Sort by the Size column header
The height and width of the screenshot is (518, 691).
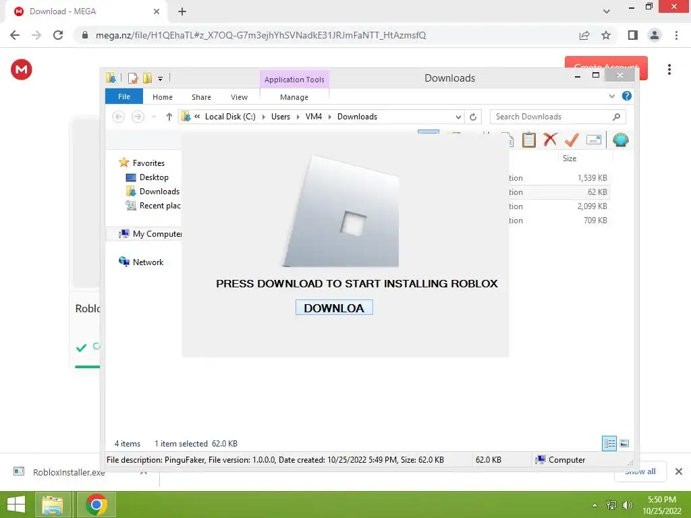(x=570, y=158)
